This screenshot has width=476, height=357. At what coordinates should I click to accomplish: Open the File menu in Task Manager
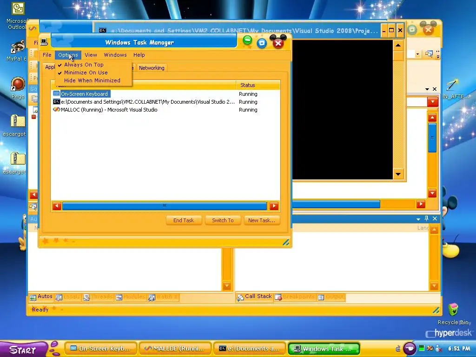(x=47, y=55)
